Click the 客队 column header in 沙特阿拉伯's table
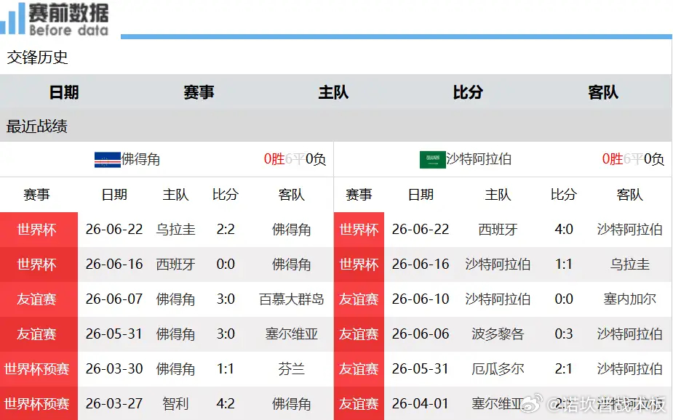Screen dimensions: 673x420 click(629, 195)
